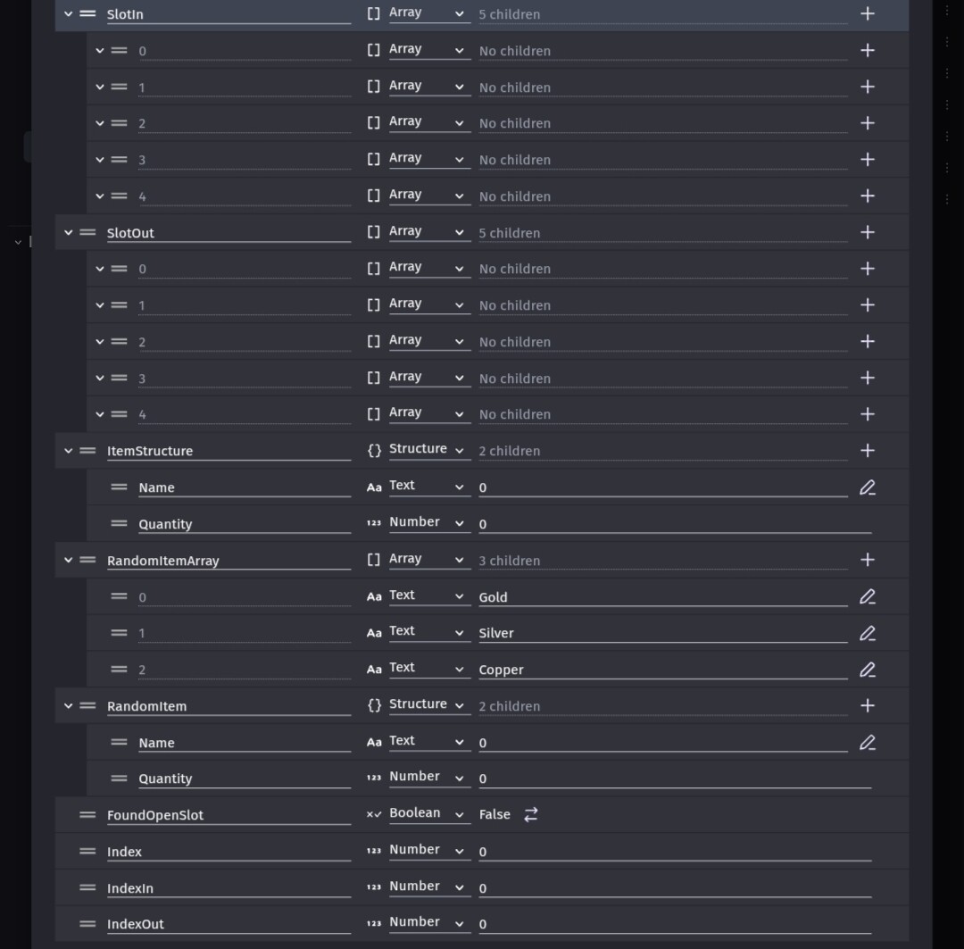Open type dropdown for FoundOpenSlot
This screenshot has height=949, width=964.
point(428,814)
